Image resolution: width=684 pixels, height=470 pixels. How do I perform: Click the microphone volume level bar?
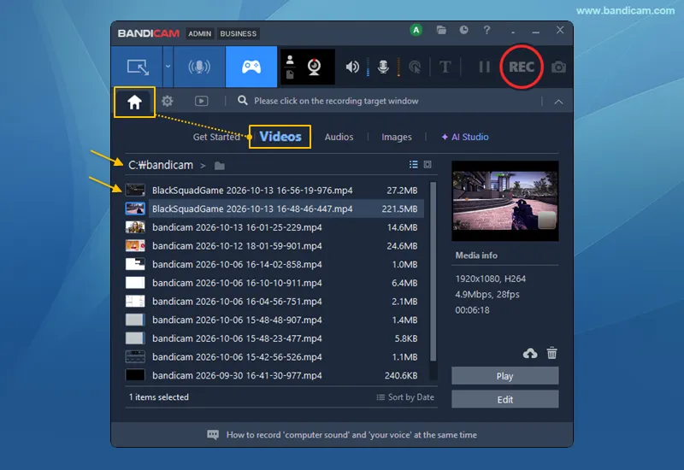point(398,67)
